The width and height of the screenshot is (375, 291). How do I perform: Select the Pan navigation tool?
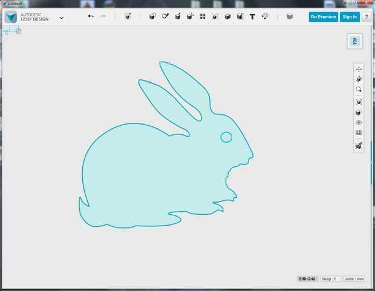pyautogui.click(x=359, y=69)
